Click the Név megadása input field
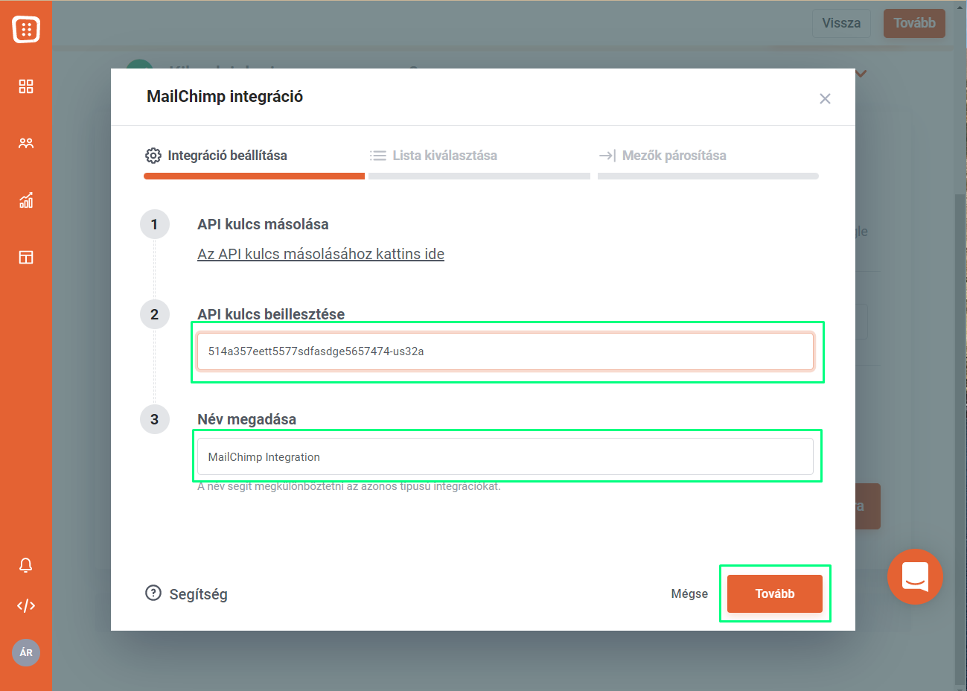 click(505, 456)
